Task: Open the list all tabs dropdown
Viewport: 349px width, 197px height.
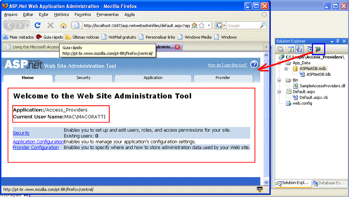Action: 266,47
